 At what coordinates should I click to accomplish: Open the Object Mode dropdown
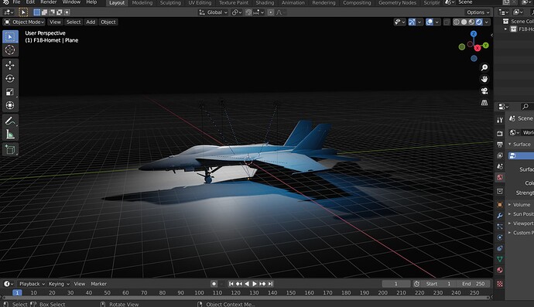point(24,22)
